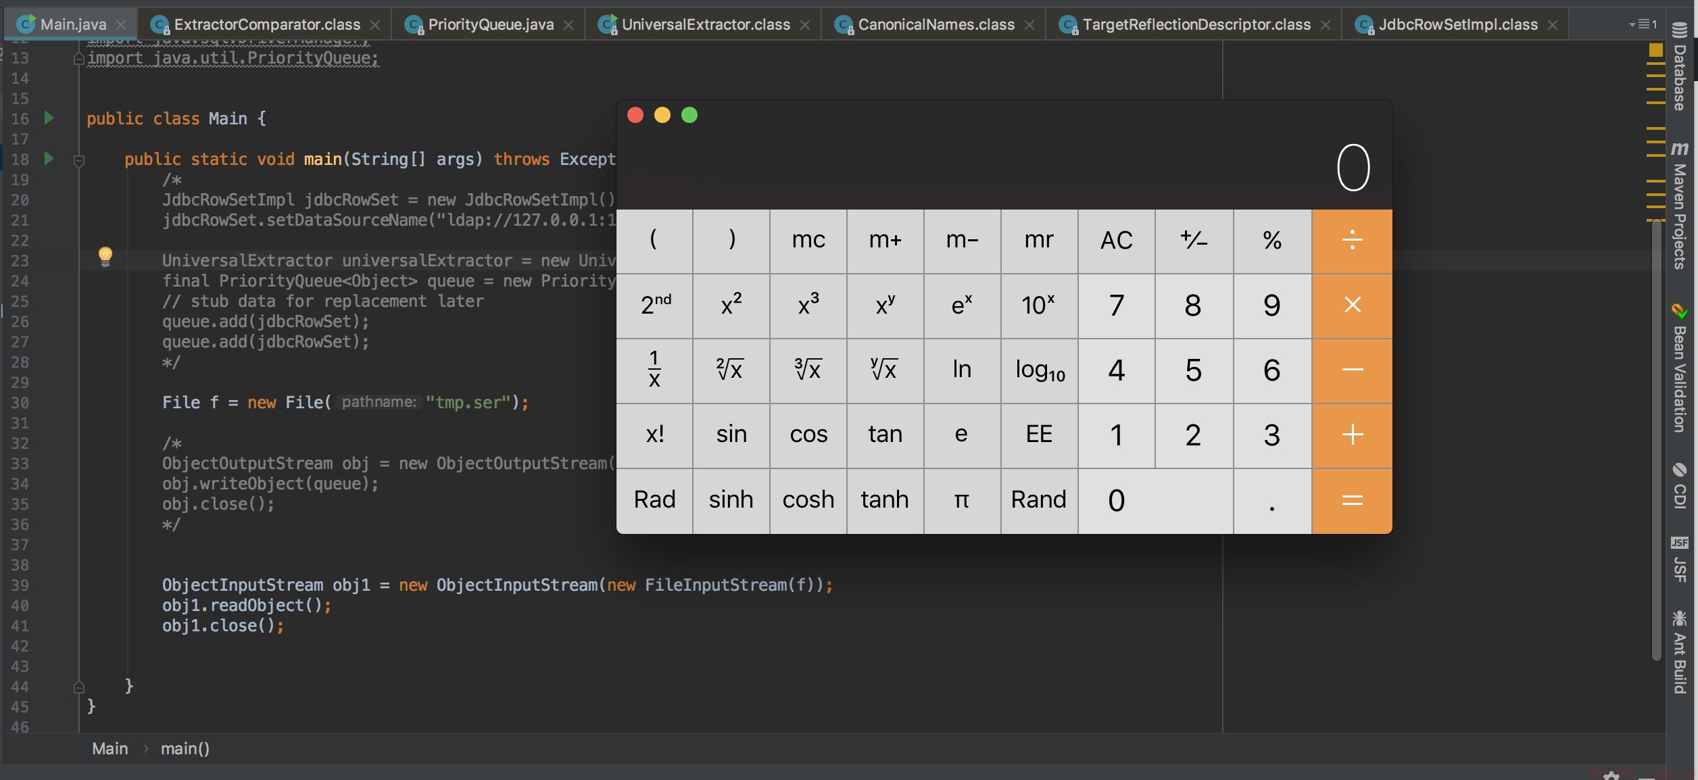Click the fold end marker at line 44
This screenshot has width=1698, height=780.
click(78, 687)
